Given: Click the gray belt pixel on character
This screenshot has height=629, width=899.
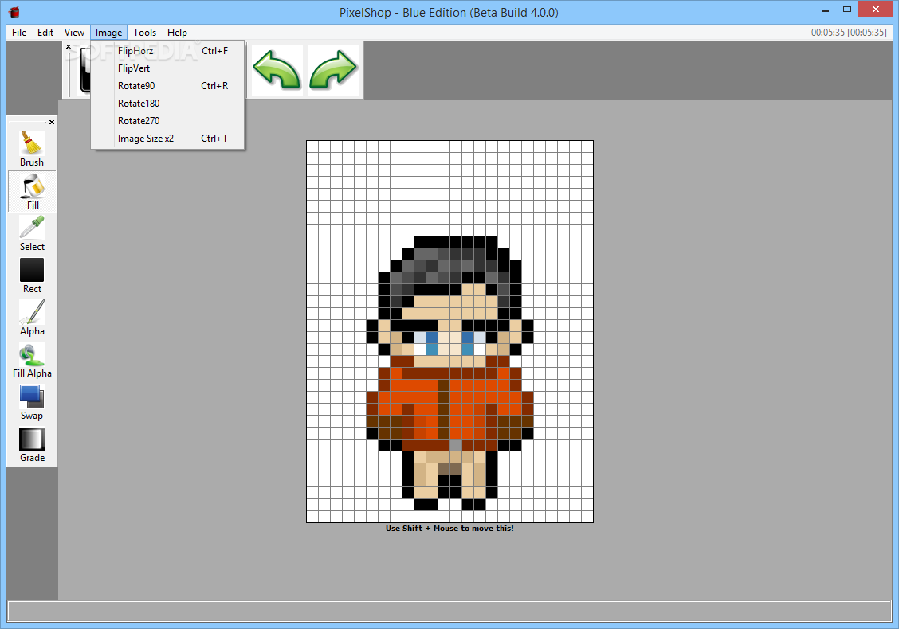Looking at the screenshot, I should [456, 445].
